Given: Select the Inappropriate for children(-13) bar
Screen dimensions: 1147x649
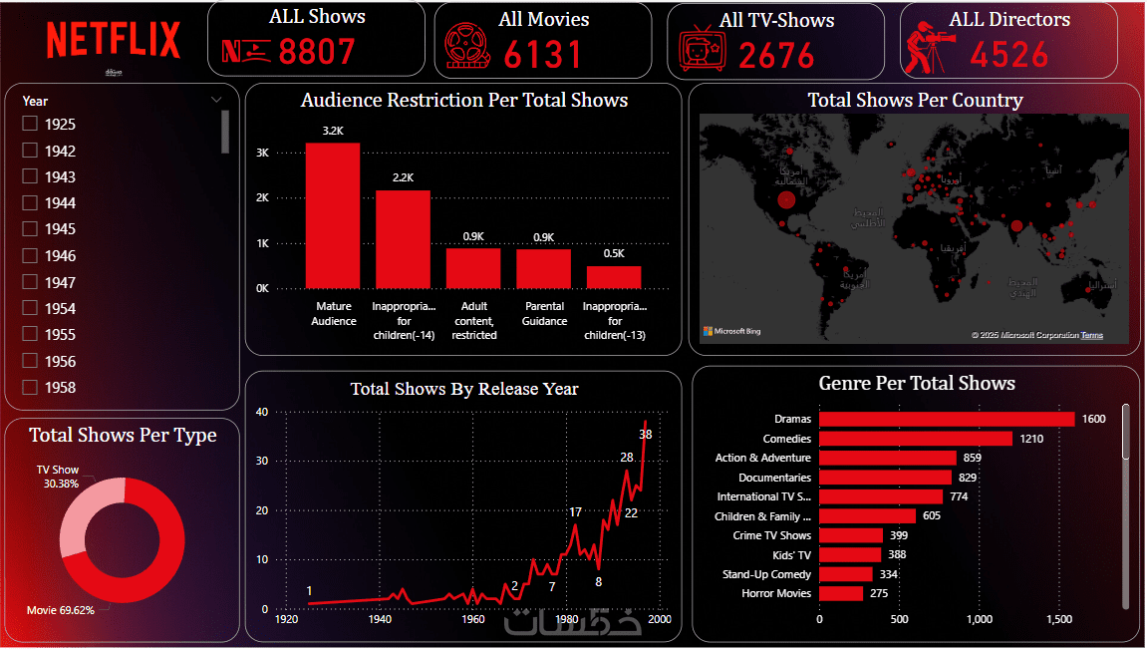Looking at the screenshot, I should [x=614, y=277].
